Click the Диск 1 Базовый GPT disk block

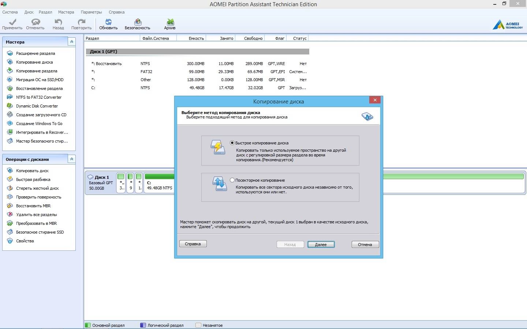(100, 182)
